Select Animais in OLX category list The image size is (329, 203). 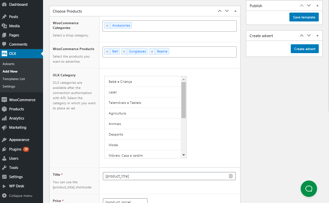click(142, 124)
